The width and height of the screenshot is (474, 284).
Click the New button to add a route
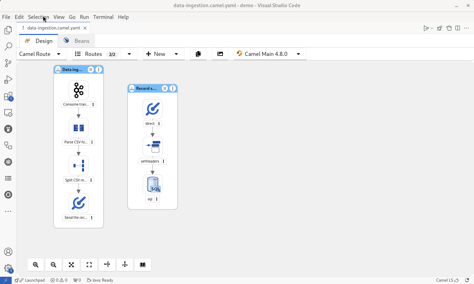click(x=156, y=54)
